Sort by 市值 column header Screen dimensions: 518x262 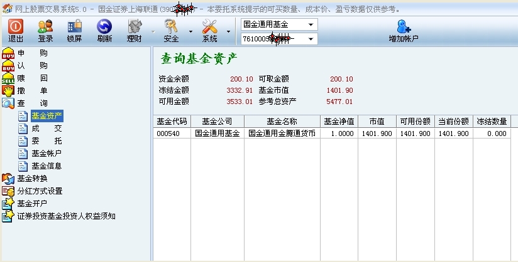pyautogui.click(x=377, y=122)
